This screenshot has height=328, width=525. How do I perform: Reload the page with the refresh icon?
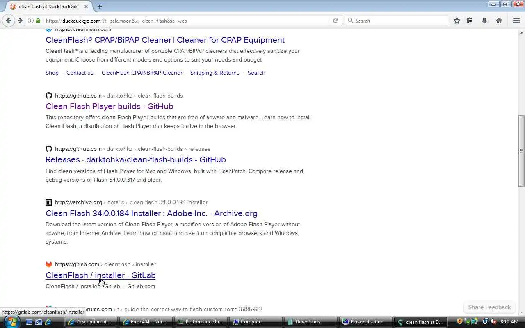click(x=335, y=20)
